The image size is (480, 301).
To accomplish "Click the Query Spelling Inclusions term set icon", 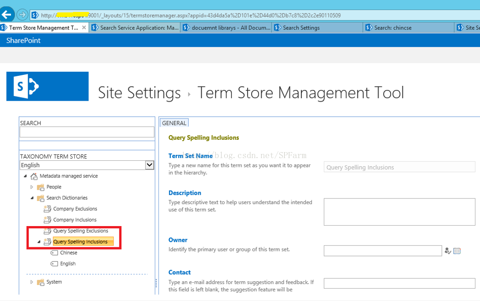I will click(47, 242).
